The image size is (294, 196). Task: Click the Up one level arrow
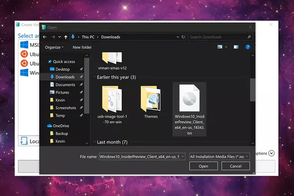tap(66, 37)
